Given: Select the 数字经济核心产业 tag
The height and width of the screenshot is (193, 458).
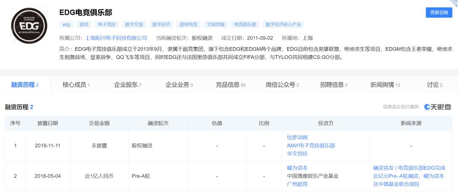Looking at the screenshot, I should click(x=283, y=25).
